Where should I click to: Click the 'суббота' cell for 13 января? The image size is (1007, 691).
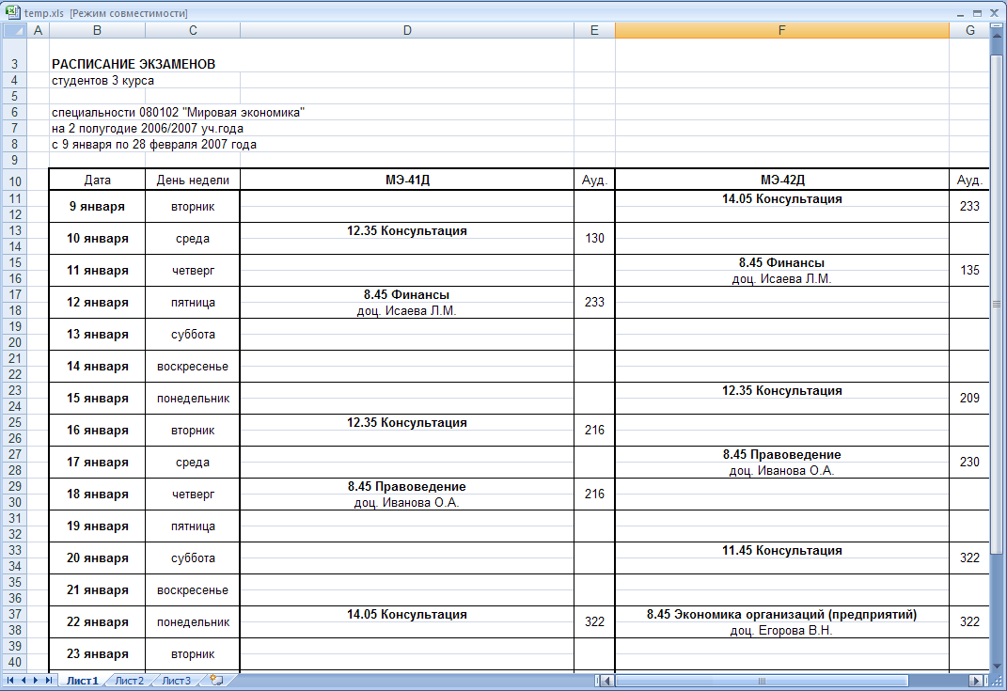coord(193,334)
